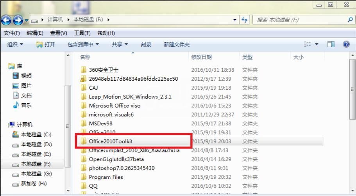Image resolution: width=356 pixels, height=196 pixels.
Task: Click the 360安全卫士 folder icon
Action: tap(83, 70)
